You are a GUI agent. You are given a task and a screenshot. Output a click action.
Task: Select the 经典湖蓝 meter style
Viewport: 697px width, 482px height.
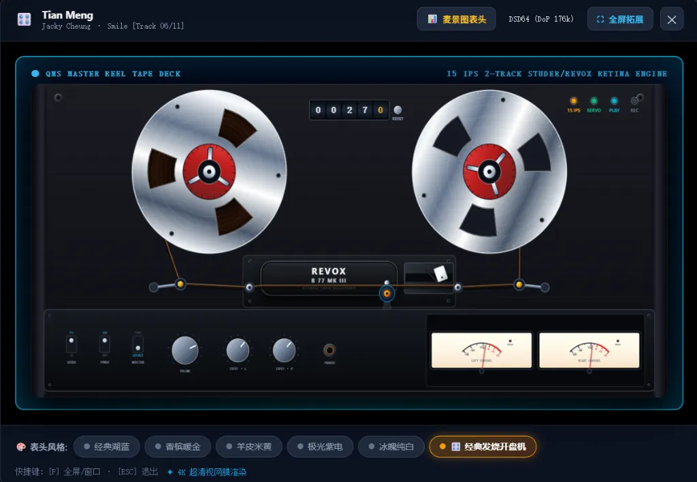[x=107, y=447]
